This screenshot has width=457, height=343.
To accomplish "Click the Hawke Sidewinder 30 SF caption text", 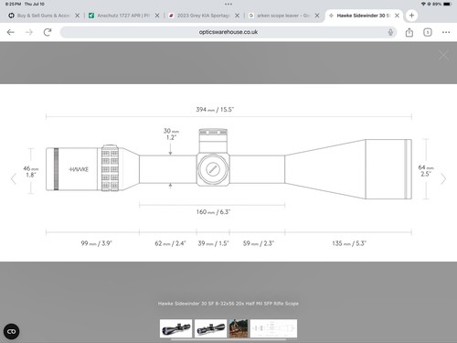I will coord(228,304).
